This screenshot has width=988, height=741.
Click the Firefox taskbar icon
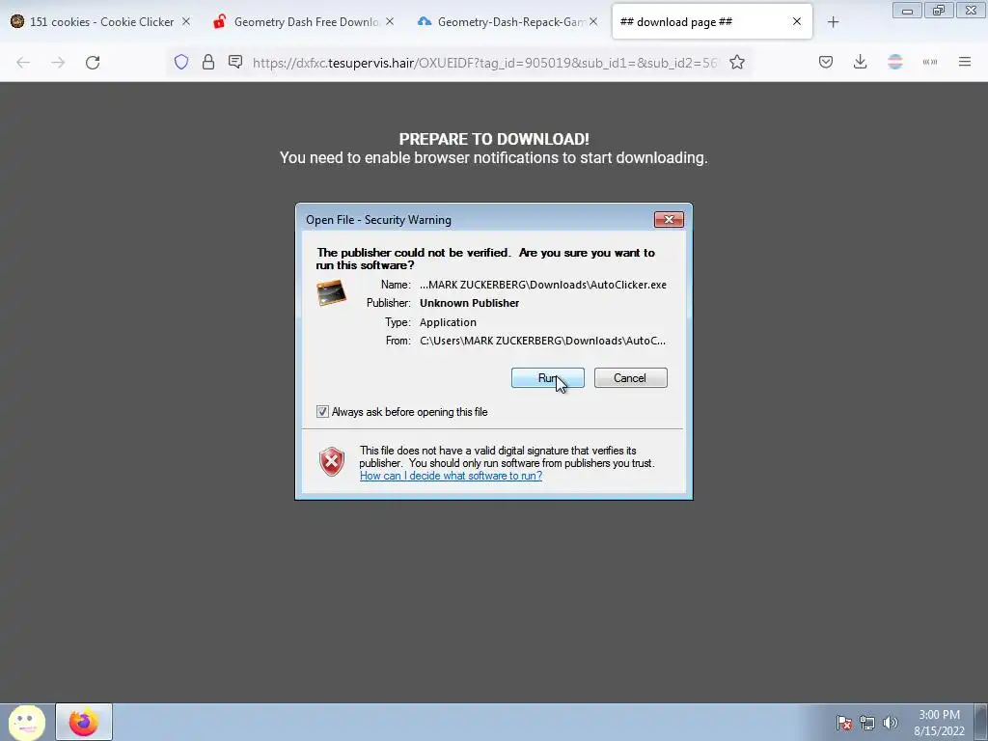click(84, 722)
